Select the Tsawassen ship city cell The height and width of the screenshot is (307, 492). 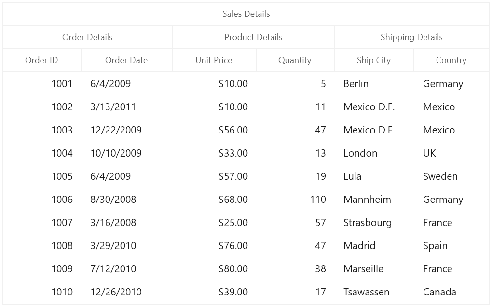pos(374,292)
